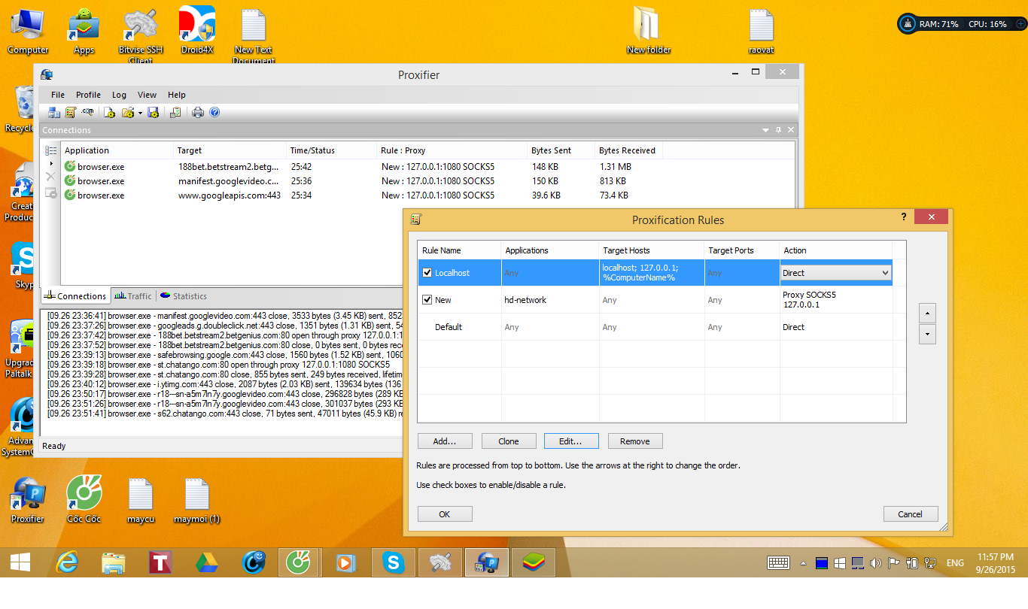Image resolution: width=1028 pixels, height=609 pixels.
Task: Switch to the Statistics tab
Action: pyautogui.click(x=183, y=296)
